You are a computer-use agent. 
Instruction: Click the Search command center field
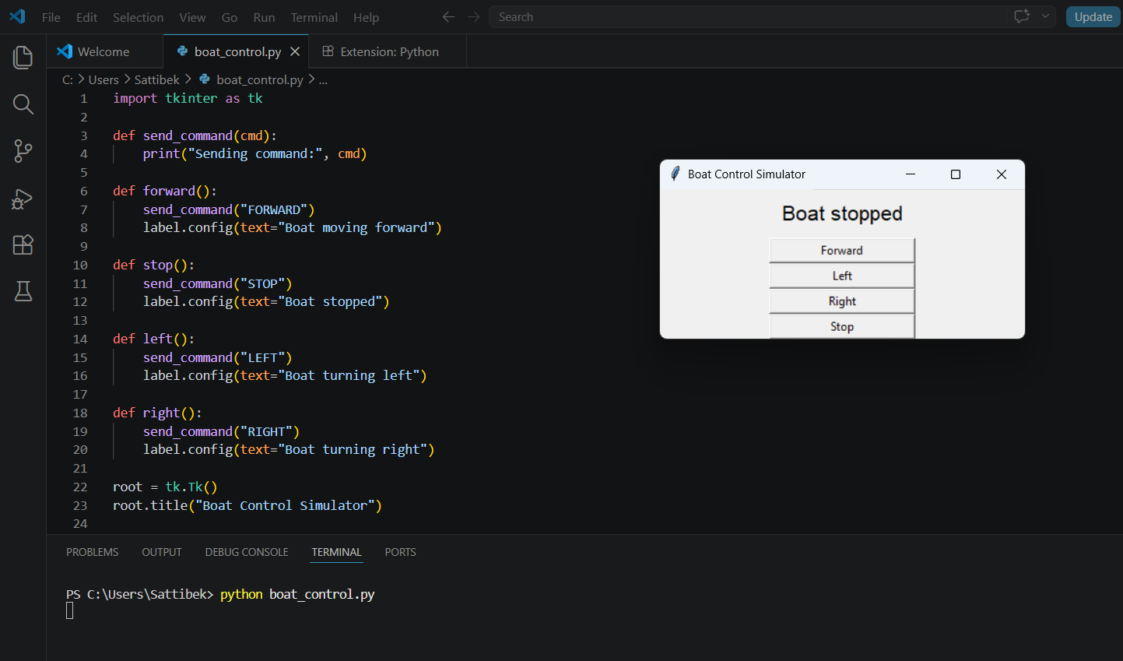pyautogui.click(x=747, y=17)
